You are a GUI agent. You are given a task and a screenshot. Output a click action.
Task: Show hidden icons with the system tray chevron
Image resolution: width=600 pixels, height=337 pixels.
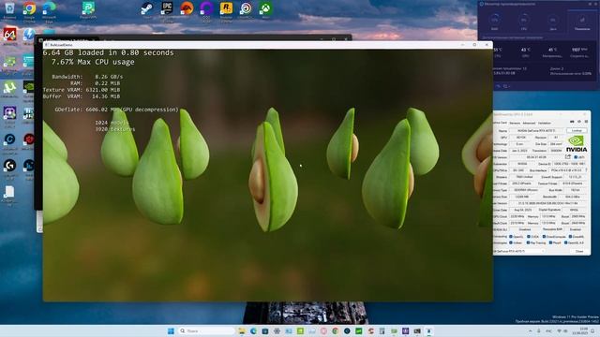pos(531,330)
